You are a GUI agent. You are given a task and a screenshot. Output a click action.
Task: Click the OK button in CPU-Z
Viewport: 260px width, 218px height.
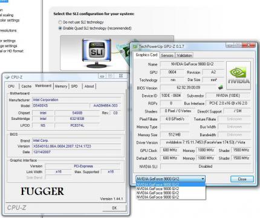[114, 208]
